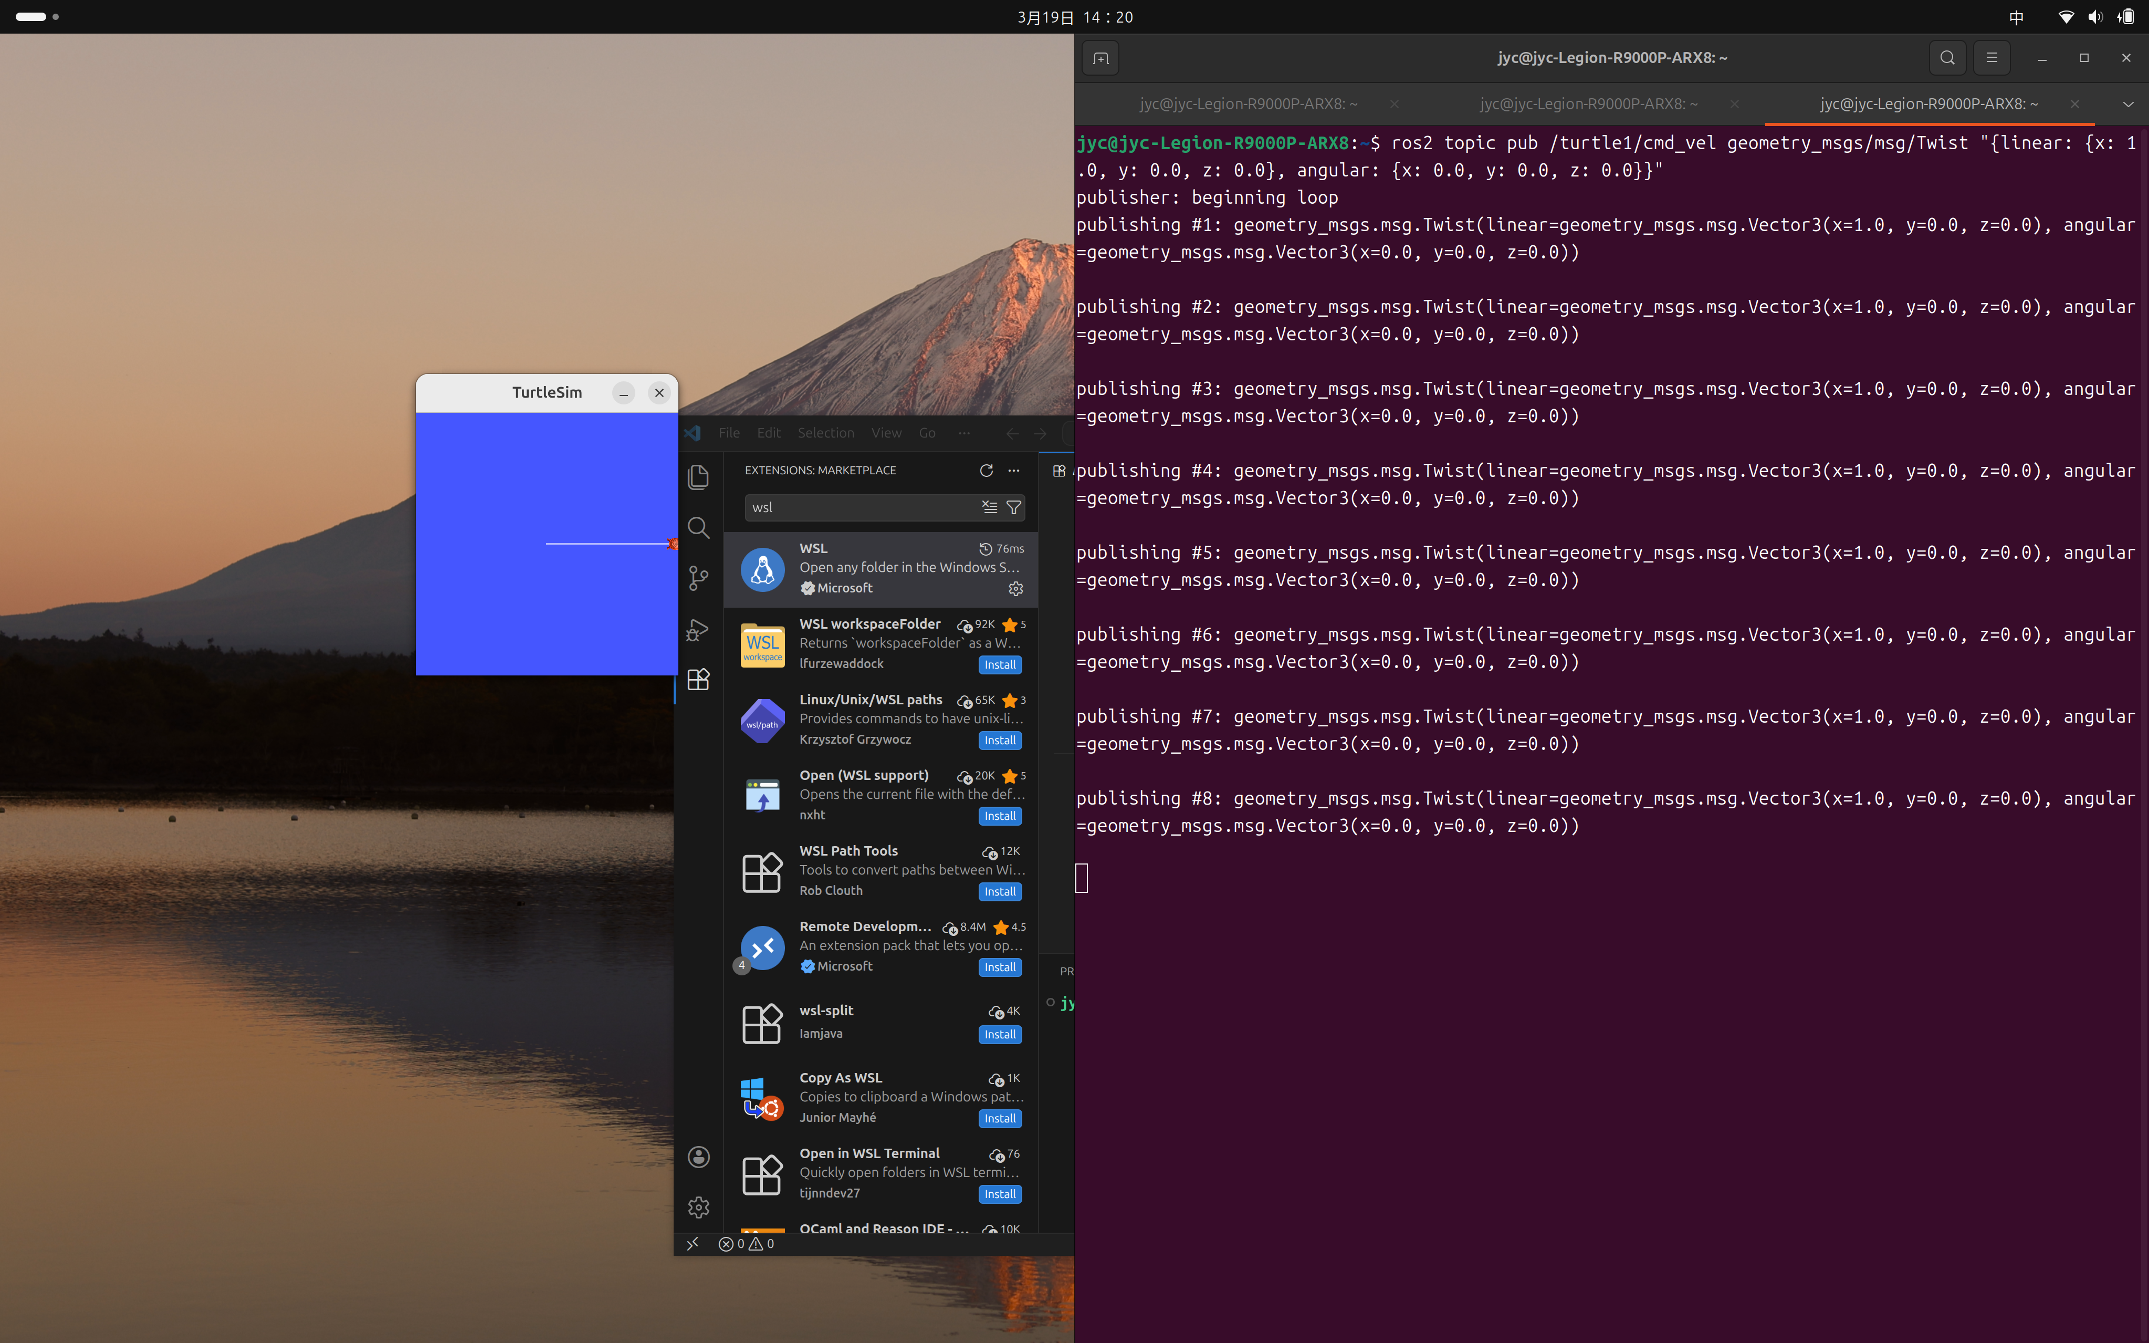Close the third terminal tab
The width and height of the screenshot is (2149, 1343).
pyautogui.click(x=2074, y=104)
